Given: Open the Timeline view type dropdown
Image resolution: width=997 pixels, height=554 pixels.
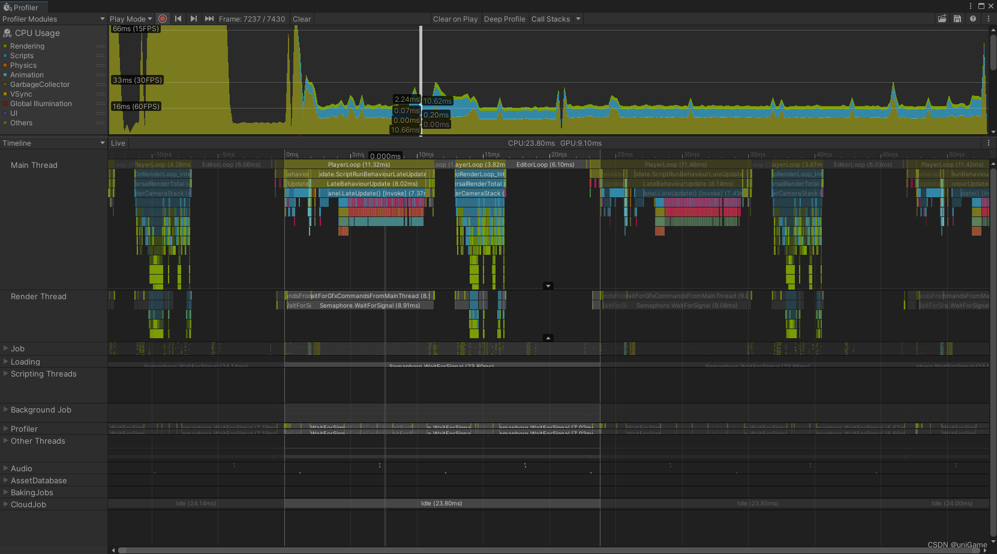Looking at the screenshot, I should tap(53, 143).
